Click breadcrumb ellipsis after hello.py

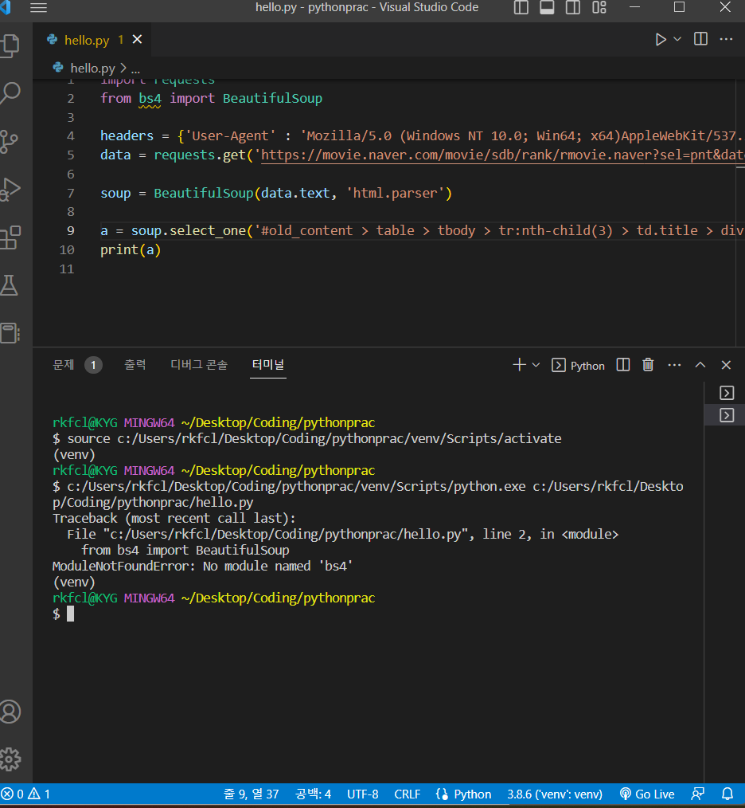135,69
